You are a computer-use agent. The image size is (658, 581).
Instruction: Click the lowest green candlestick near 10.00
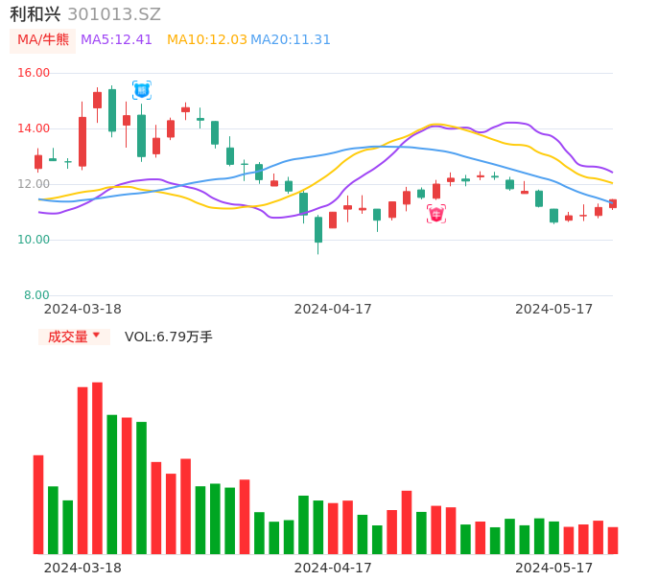pyautogui.click(x=318, y=230)
